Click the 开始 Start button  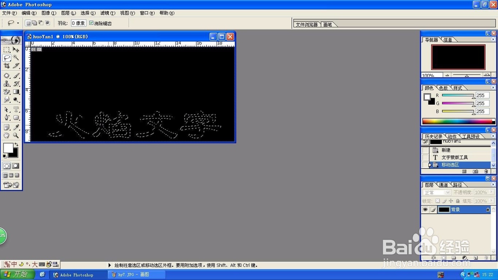(17, 275)
